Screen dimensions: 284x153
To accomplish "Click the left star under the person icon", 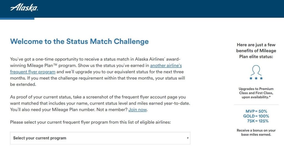I will tap(251, 78).
